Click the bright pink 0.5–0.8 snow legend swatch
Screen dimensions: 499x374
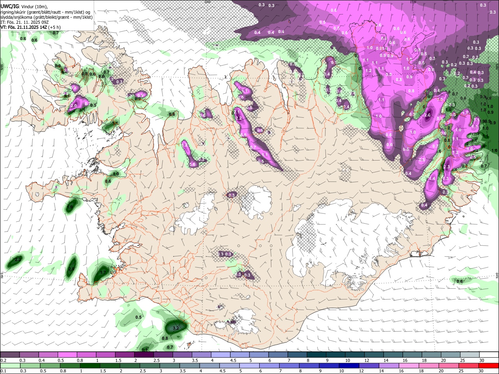pyautogui.click(x=67, y=355)
